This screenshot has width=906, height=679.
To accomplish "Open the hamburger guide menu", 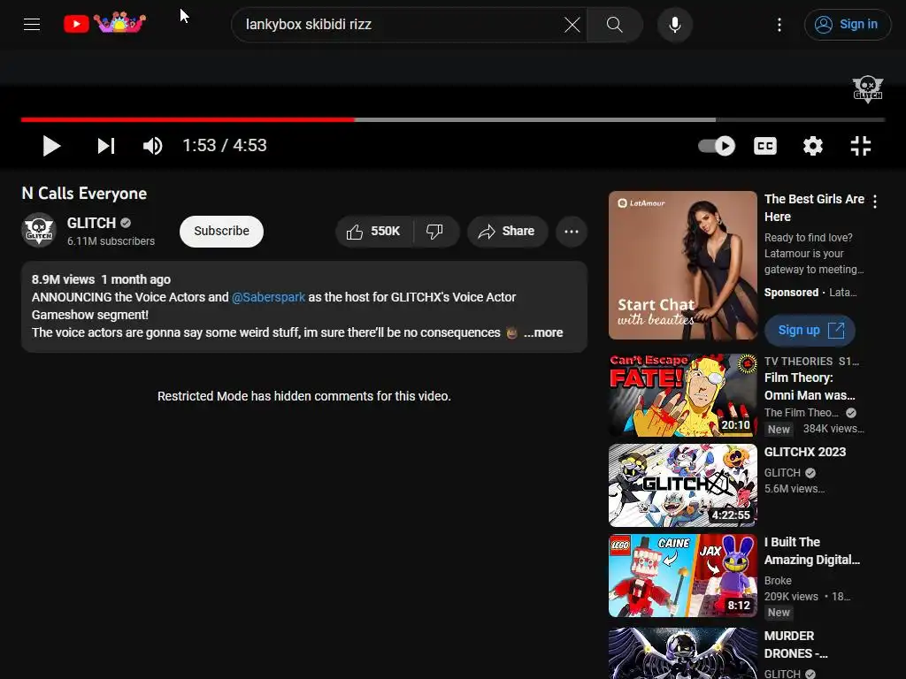I will pyautogui.click(x=32, y=24).
